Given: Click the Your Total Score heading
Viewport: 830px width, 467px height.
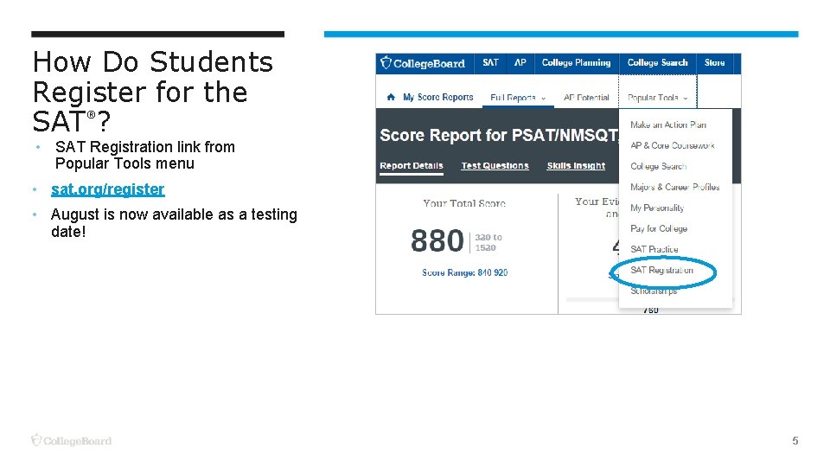Looking at the screenshot, I should tap(464, 203).
